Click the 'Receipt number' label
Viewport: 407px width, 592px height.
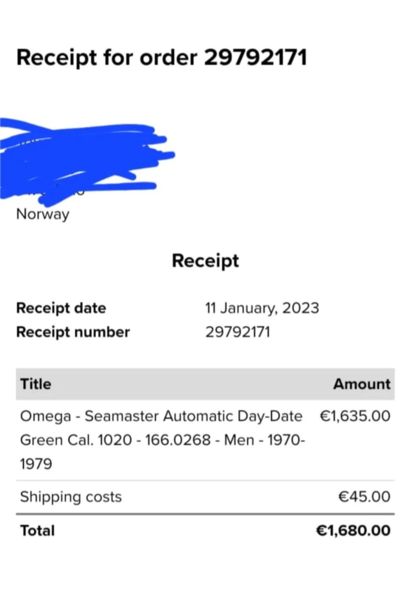point(73,332)
